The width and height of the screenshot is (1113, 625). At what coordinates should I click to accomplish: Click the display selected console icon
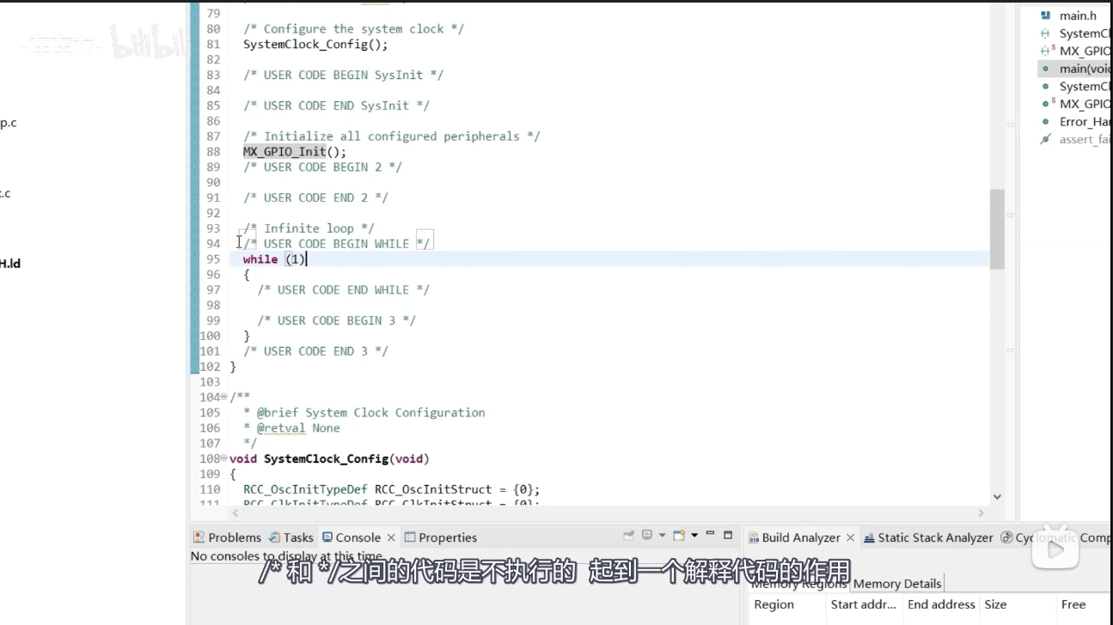647,535
